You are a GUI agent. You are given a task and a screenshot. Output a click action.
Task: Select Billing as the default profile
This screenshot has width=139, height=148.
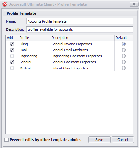123,44
